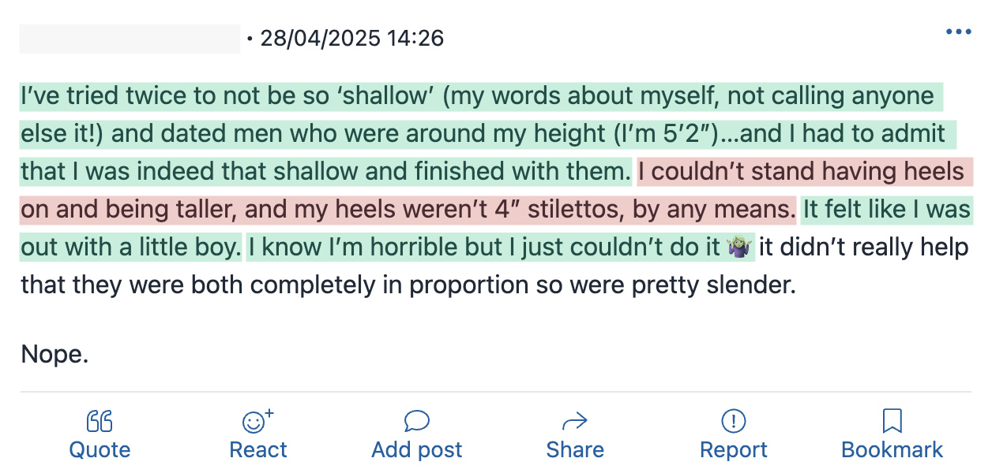Click the "Add post" text label
Image resolution: width=992 pixels, height=473 pixels.
(x=417, y=450)
